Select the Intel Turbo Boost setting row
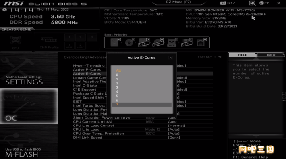The height and width of the screenshot is (159, 286). (143, 105)
